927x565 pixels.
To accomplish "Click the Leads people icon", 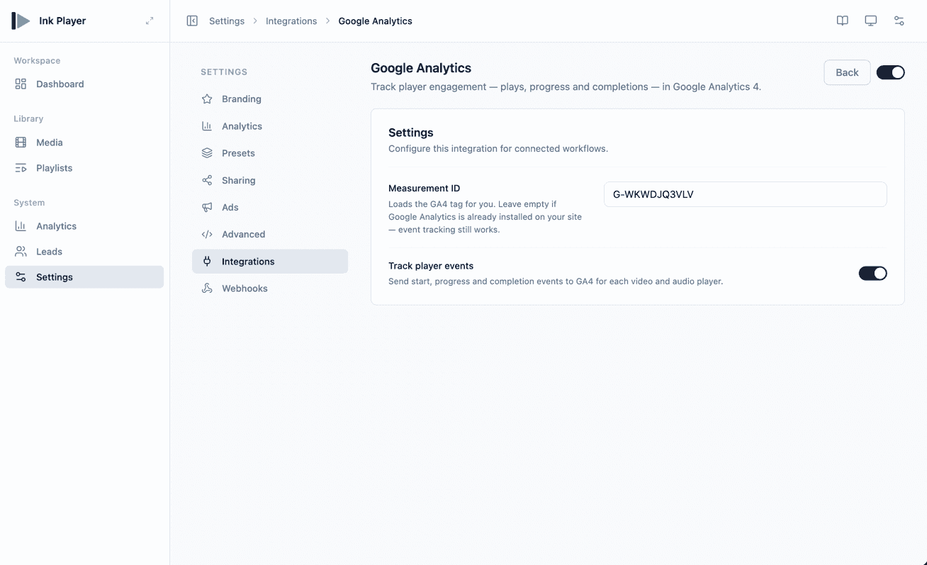I will (21, 252).
